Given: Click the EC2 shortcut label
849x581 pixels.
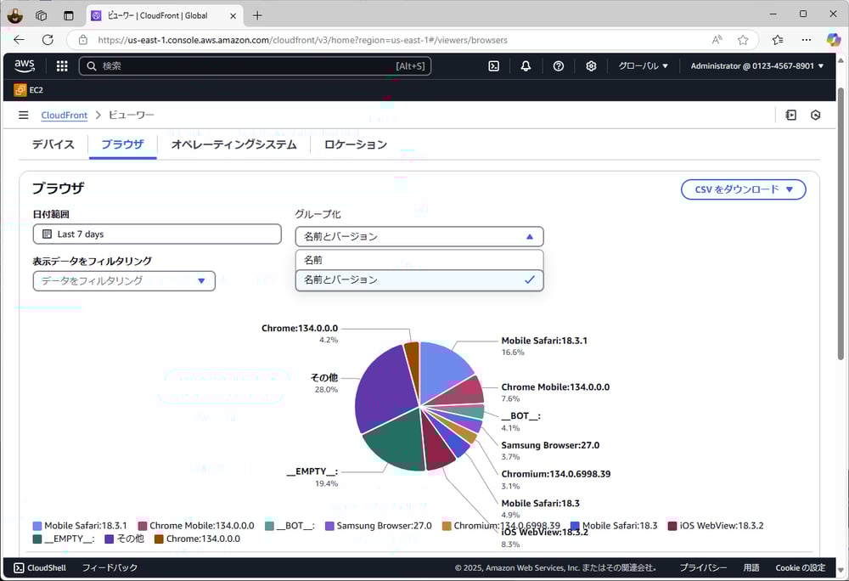Looking at the screenshot, I should pyautogui.click(x=37, y=90).
